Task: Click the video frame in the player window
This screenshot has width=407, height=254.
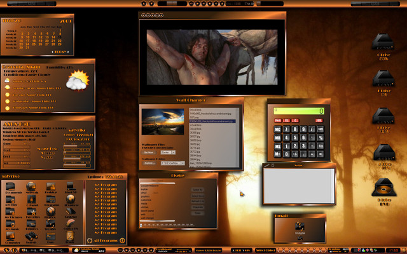Action: click(x=212, y=57)
